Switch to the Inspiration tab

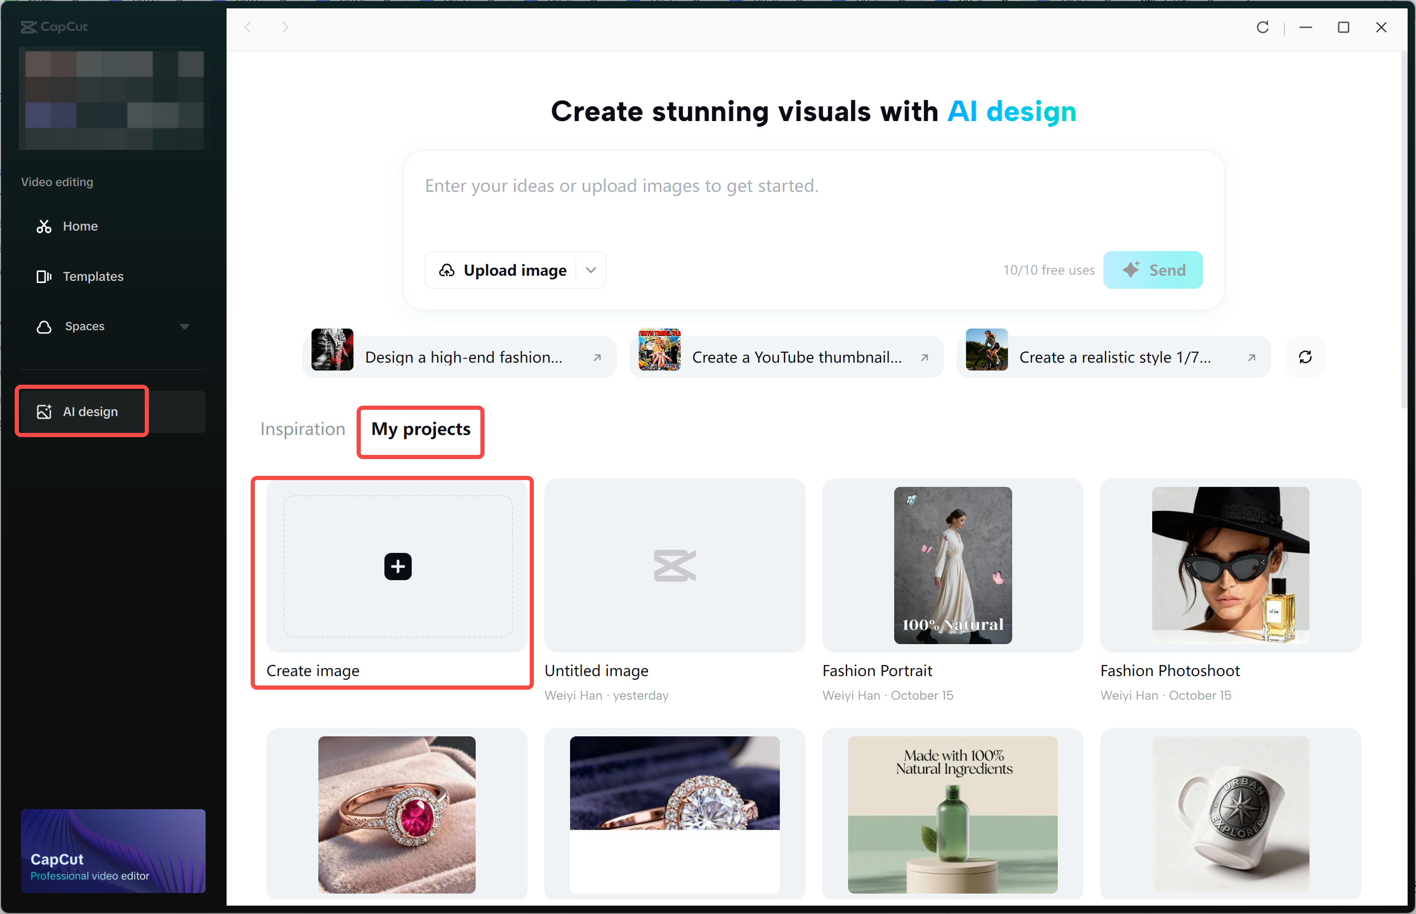[302, 429]
